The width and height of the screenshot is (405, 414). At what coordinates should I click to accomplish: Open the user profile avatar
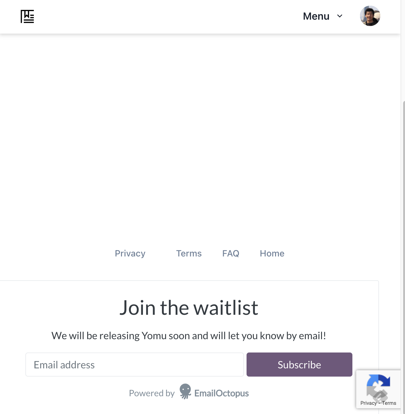370,16
